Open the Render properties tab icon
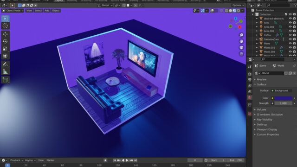 click(250, 74)
